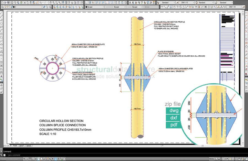Select the Circle tool in Draw toolbar

(1, 34)
